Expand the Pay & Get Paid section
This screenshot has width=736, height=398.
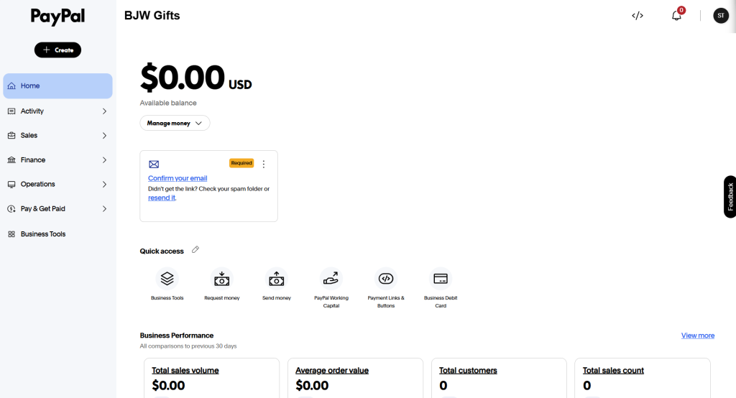click(57, 208)
